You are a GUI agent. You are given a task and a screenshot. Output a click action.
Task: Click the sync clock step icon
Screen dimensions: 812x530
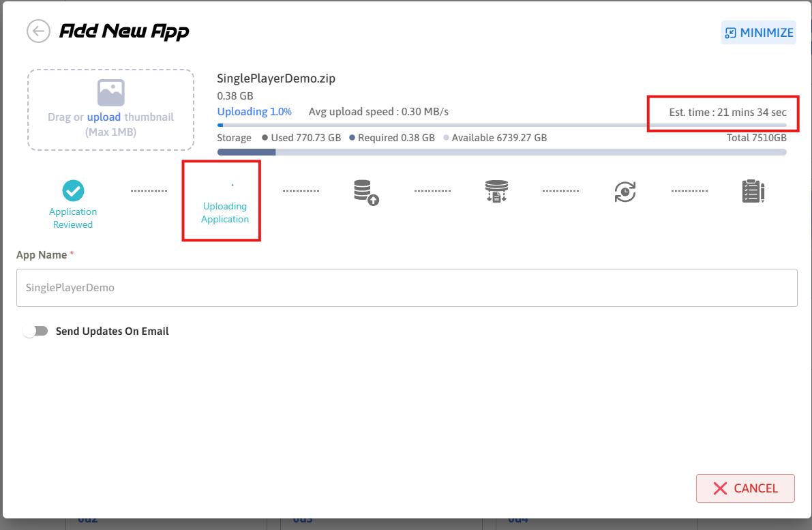coord(625,192)
